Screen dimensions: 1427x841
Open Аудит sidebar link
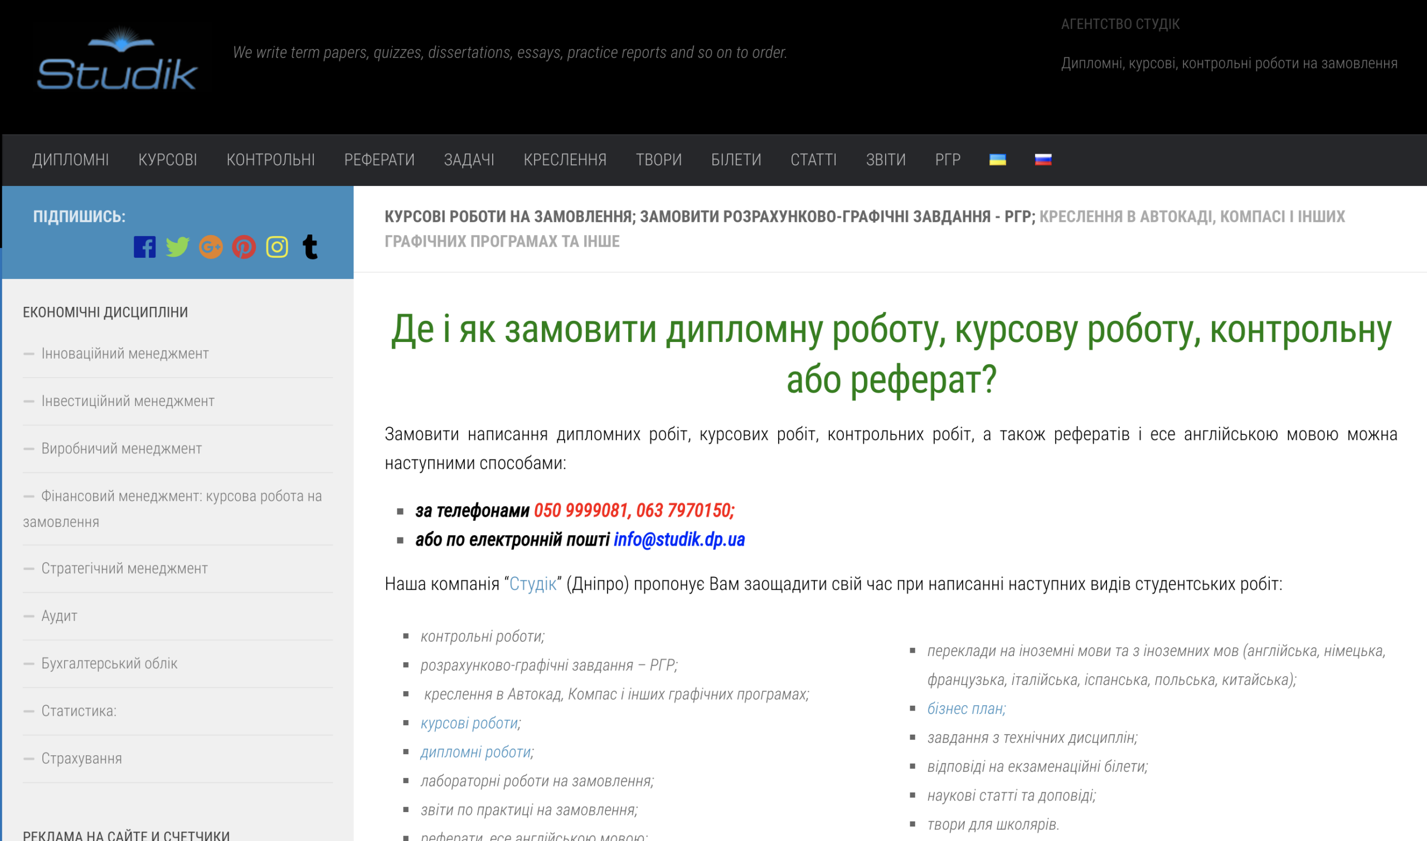click(59, 616)
